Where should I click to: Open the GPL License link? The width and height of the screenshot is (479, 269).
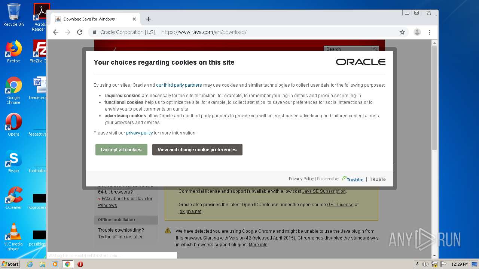[340, 205]
